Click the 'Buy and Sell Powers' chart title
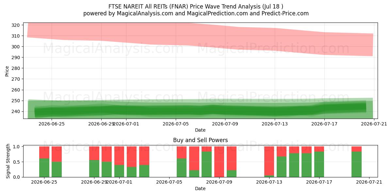This screenshot has width=392, height=196. pos(200,140)
